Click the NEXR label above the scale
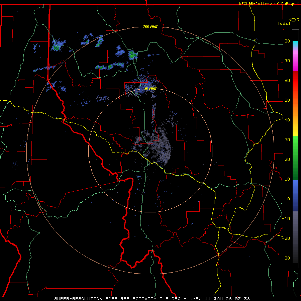This screenshot has width=301, height=301. pos(294,20)
